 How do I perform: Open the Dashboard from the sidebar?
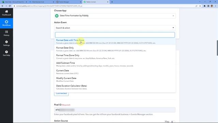(x=6, y=13)
